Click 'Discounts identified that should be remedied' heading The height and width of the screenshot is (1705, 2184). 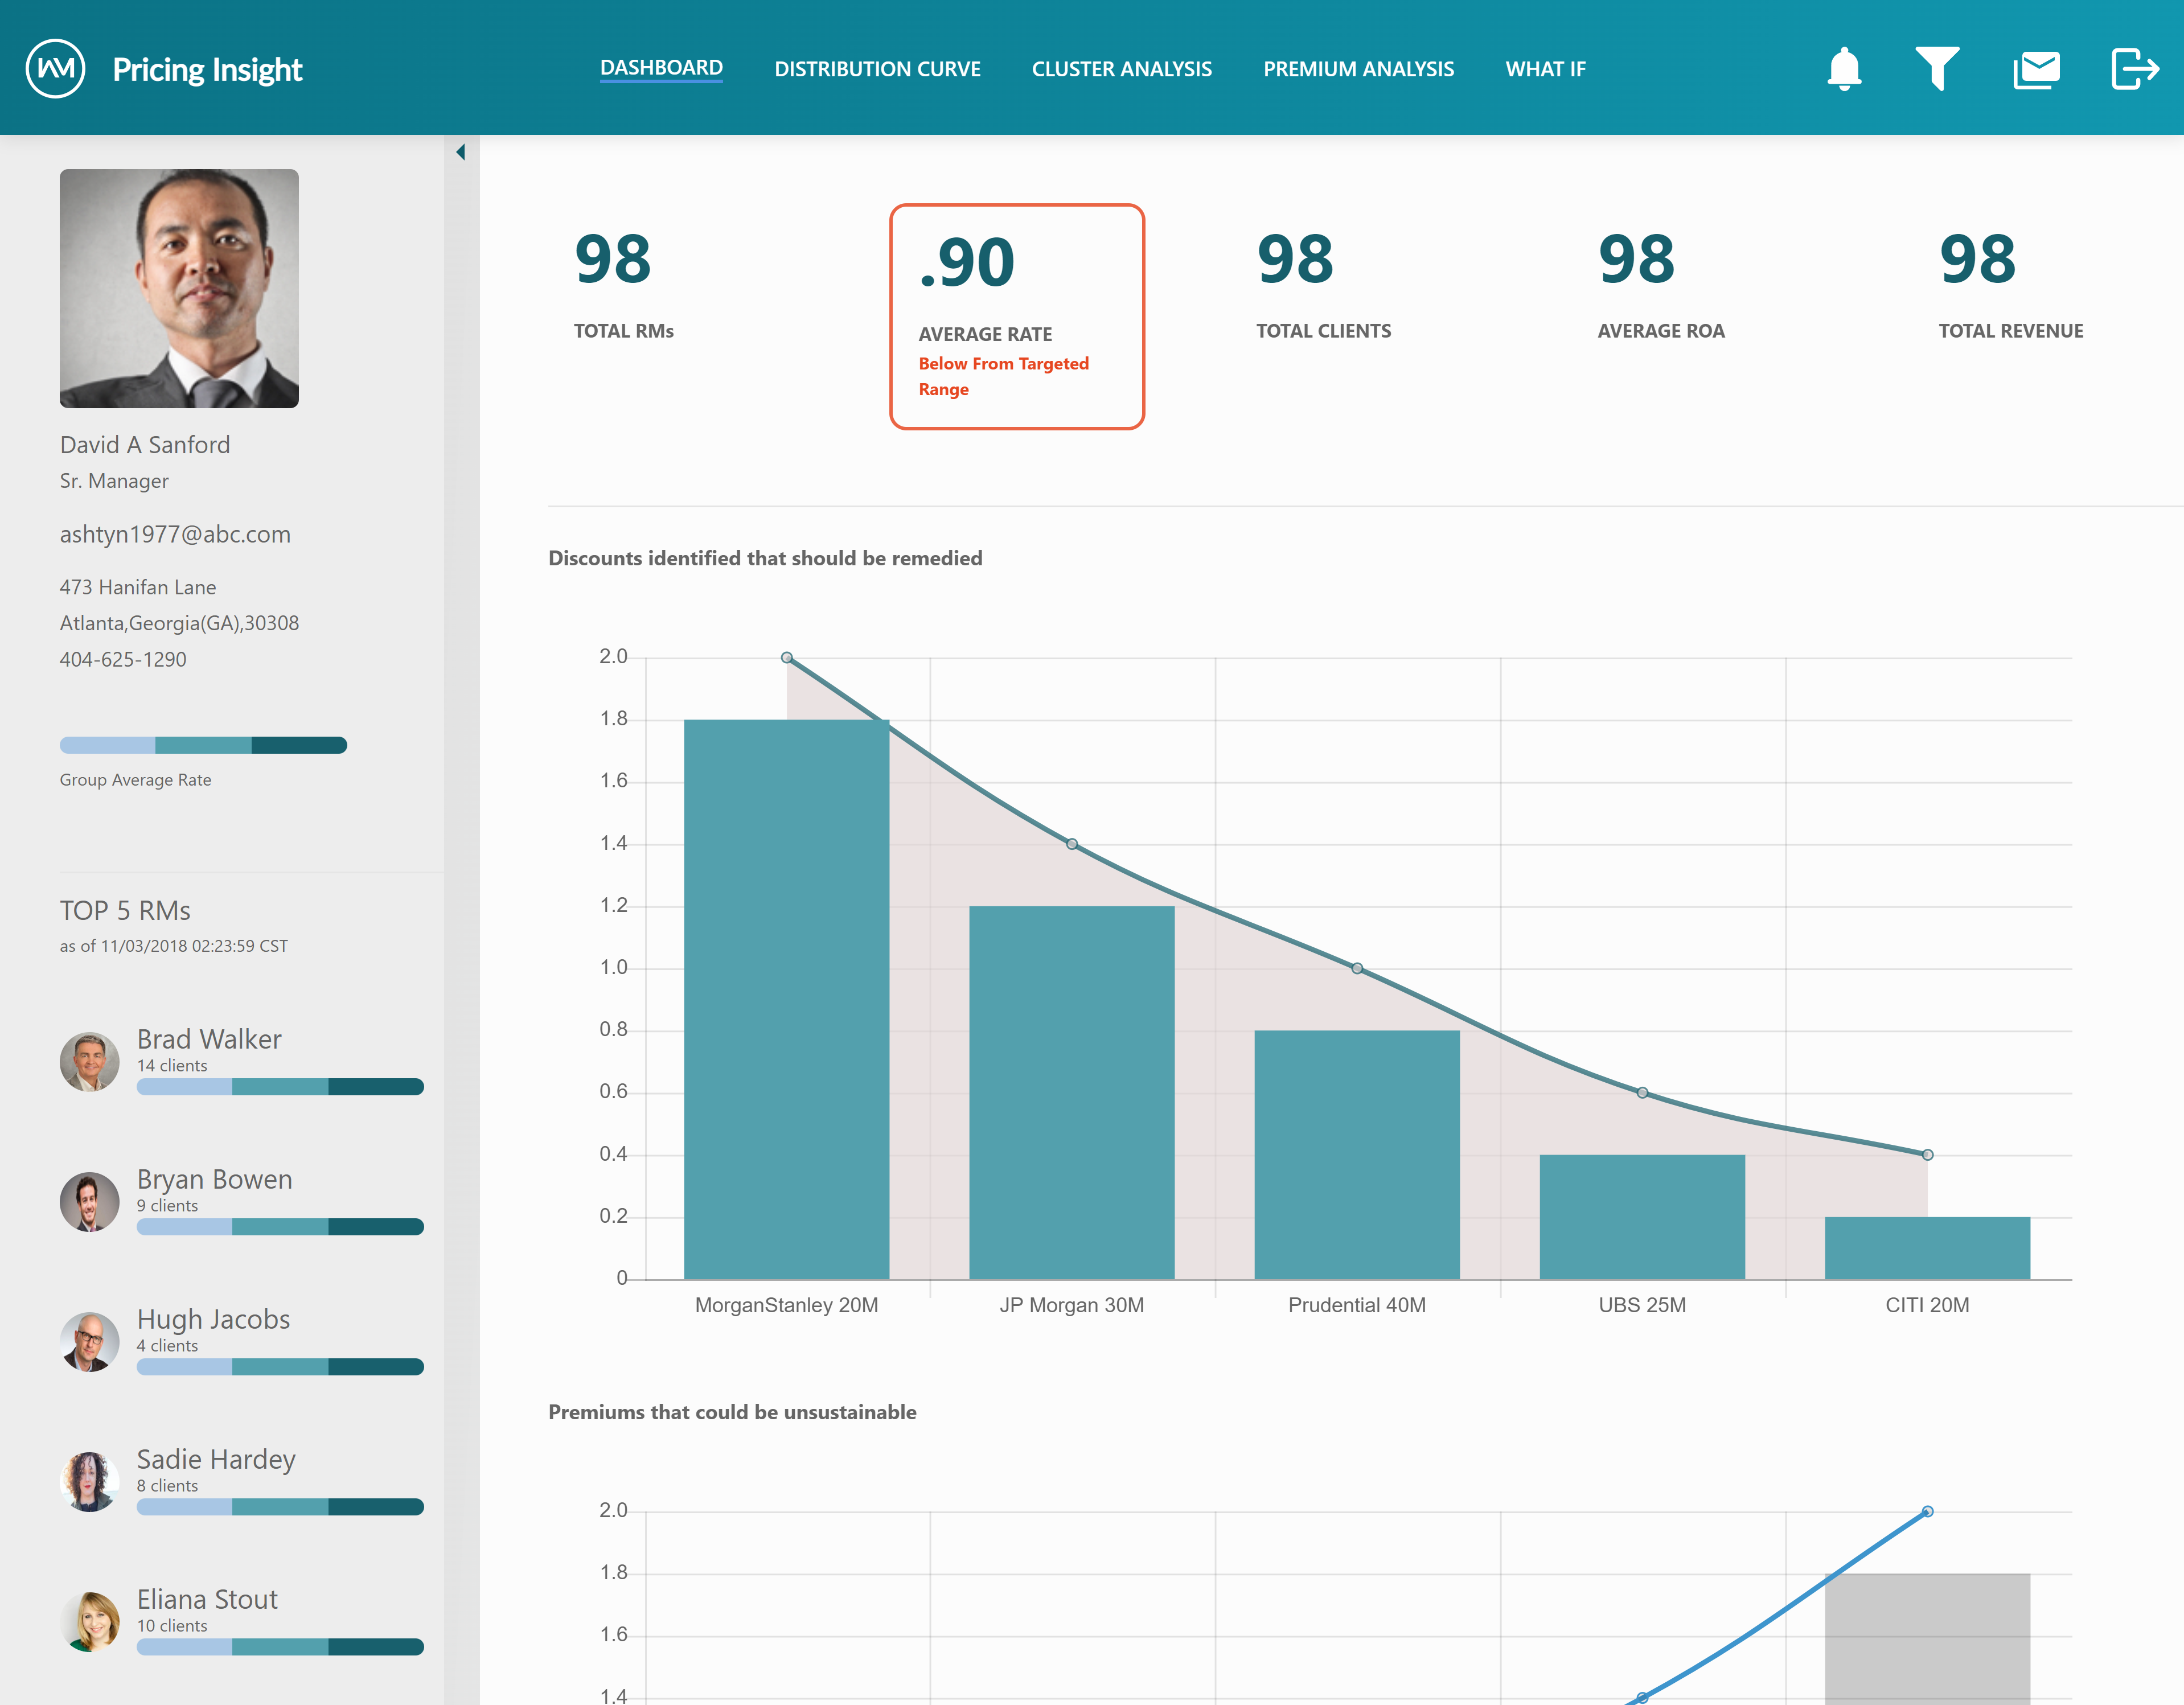click(x=765, y=558)
